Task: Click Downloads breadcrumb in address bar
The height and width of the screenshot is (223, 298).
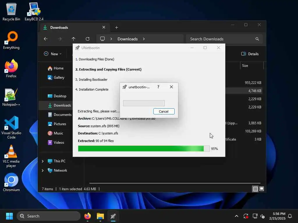Action: click(x=127, y=39)
